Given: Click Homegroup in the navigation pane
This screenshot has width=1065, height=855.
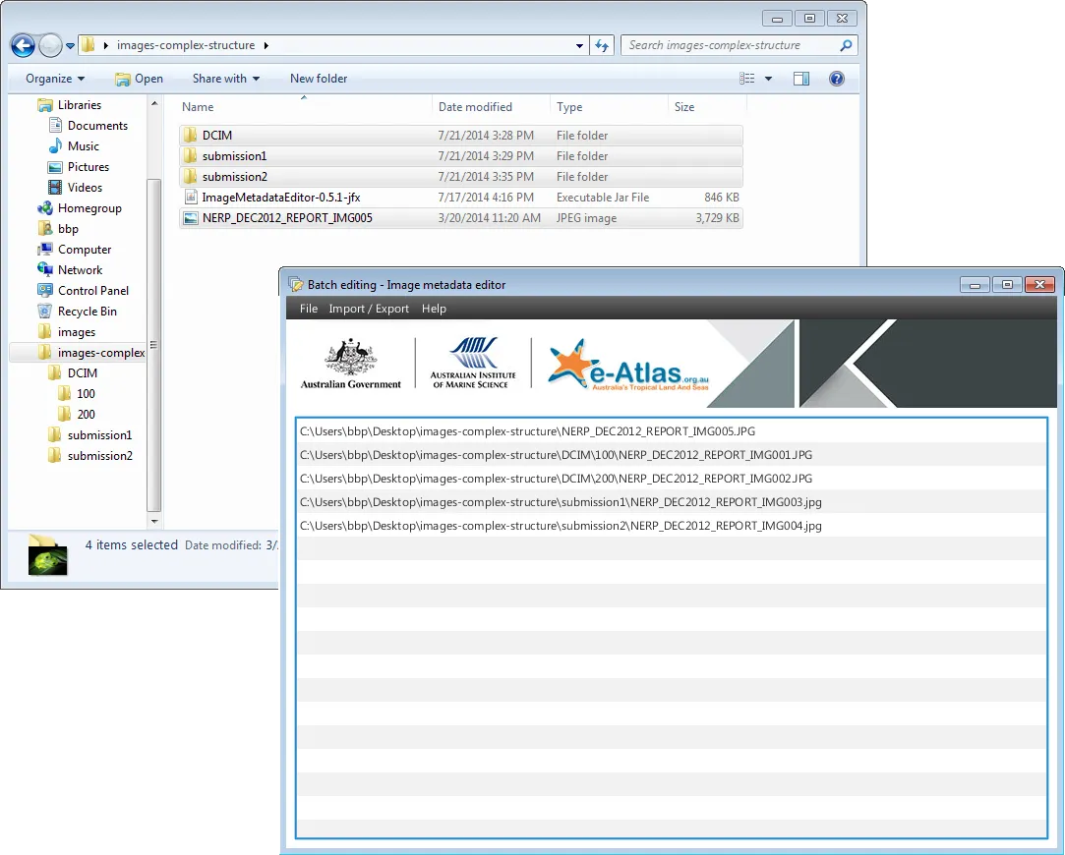Looking at the screenshot, I should (81, 208).
